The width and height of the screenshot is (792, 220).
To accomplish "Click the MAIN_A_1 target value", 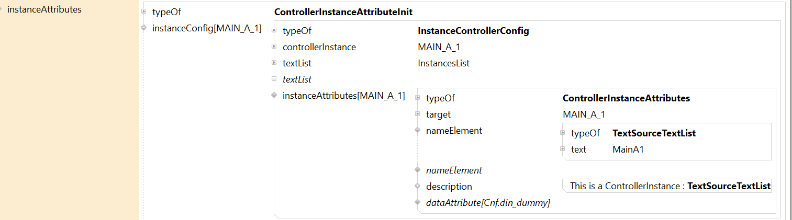I will coord(584,114).
